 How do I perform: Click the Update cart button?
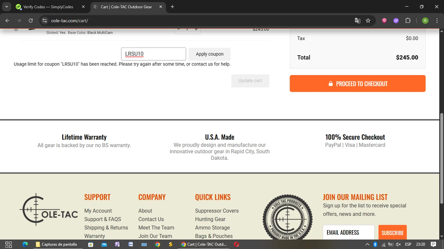(x=250, y=81)
